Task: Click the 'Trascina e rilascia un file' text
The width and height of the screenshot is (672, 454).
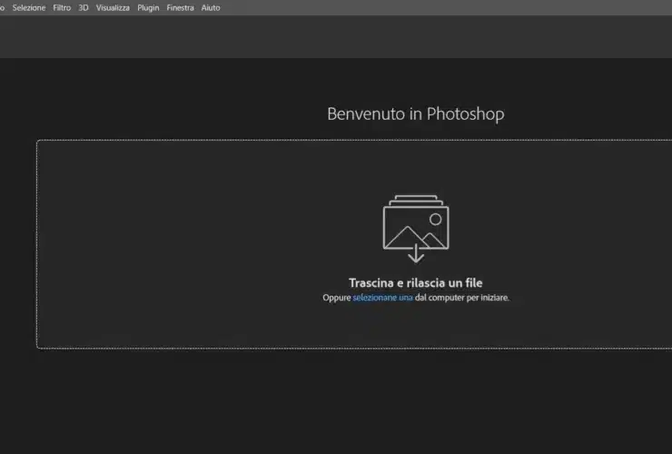Action: point(416,283)
